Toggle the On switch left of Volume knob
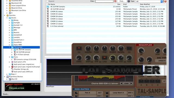Screen dimensions: 174x98 tap(79, 48)
